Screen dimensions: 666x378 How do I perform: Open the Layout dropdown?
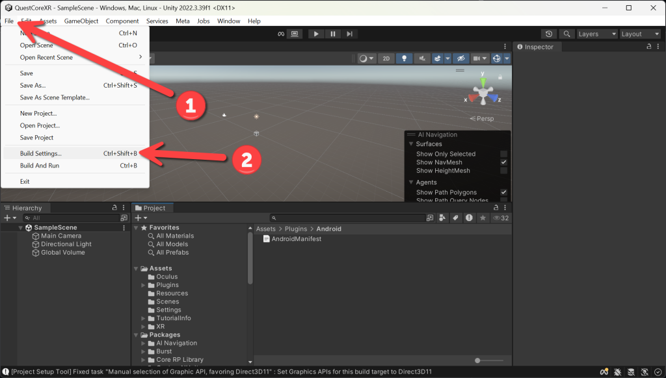pyautogui.click(x=640, y=34)
